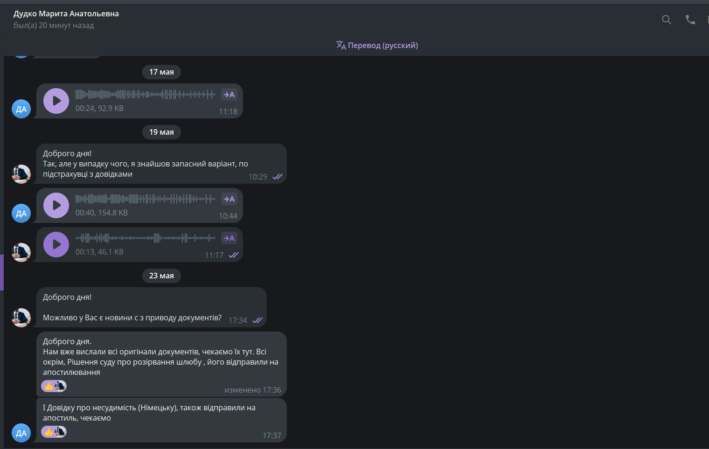
Task: Click the 23 мая date badge
Action: click(x=161, y=276)
